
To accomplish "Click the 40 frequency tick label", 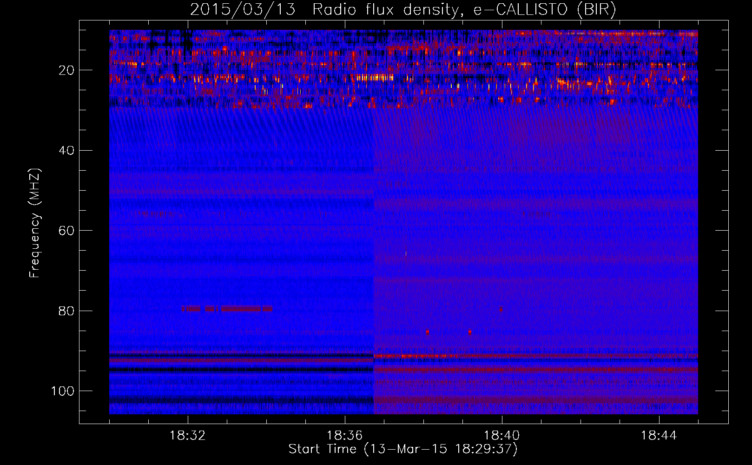I will 66,151.
